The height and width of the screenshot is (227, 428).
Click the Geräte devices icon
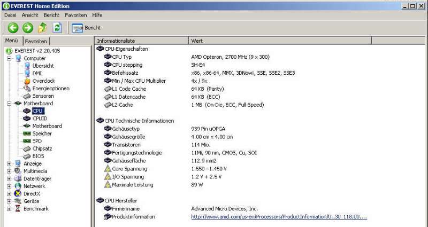18,201
